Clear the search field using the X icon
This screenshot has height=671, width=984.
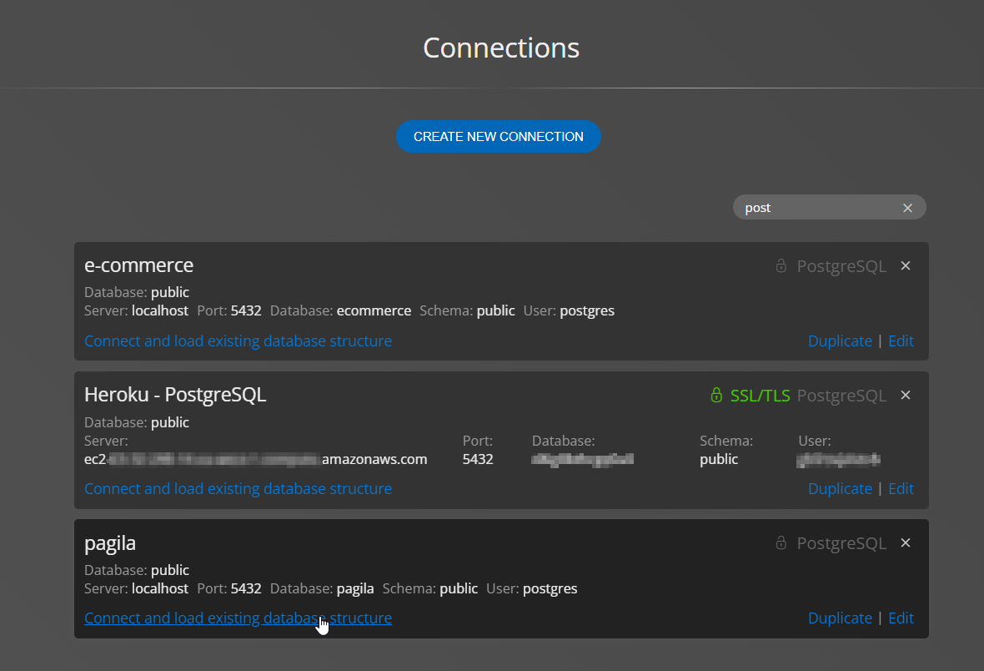pyautogui.click(x=907, y=207)
